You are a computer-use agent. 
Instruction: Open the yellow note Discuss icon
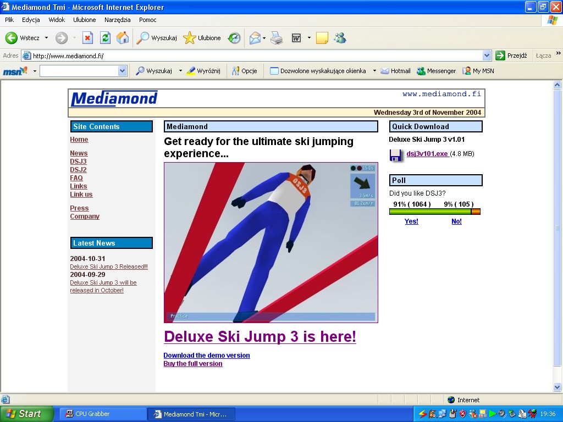[x=322, y=38]
